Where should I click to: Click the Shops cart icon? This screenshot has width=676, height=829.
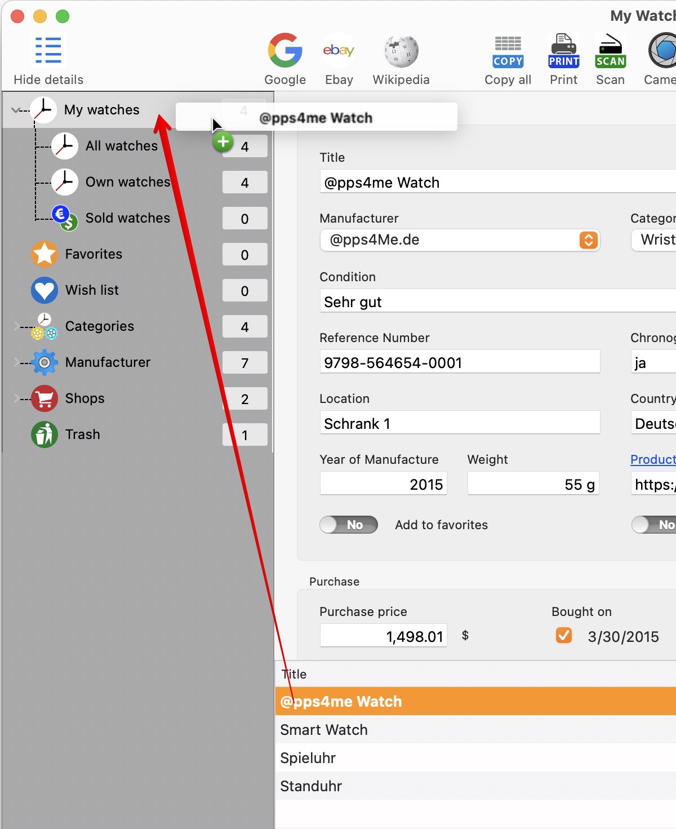(45, 398)
